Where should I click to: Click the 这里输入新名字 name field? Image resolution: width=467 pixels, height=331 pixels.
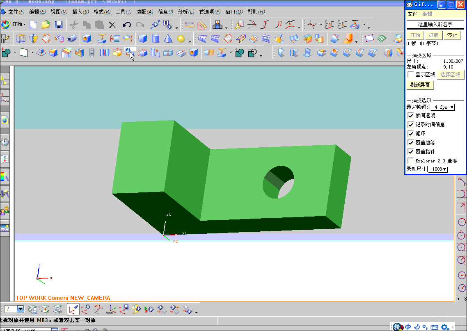435,25
